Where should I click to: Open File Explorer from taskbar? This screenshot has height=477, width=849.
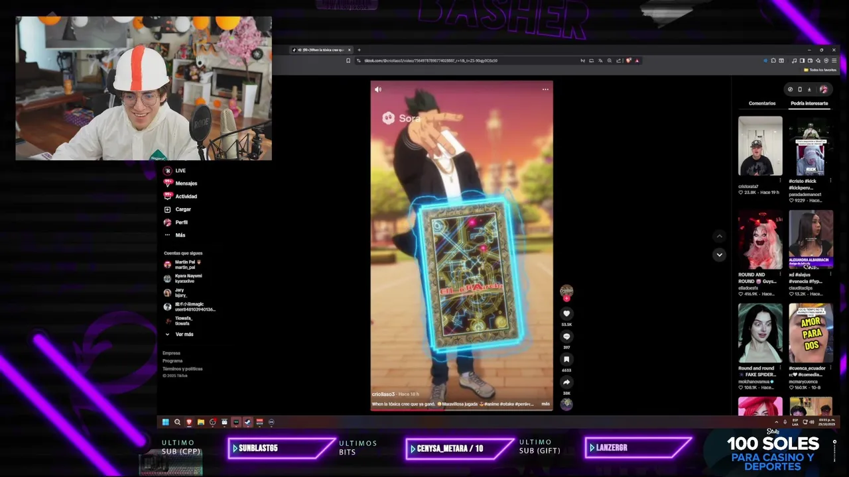(201, 422)
